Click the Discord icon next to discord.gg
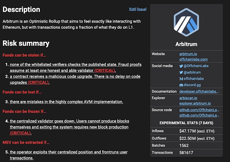Viewport: 230px width, 162px height. point(181,85)
